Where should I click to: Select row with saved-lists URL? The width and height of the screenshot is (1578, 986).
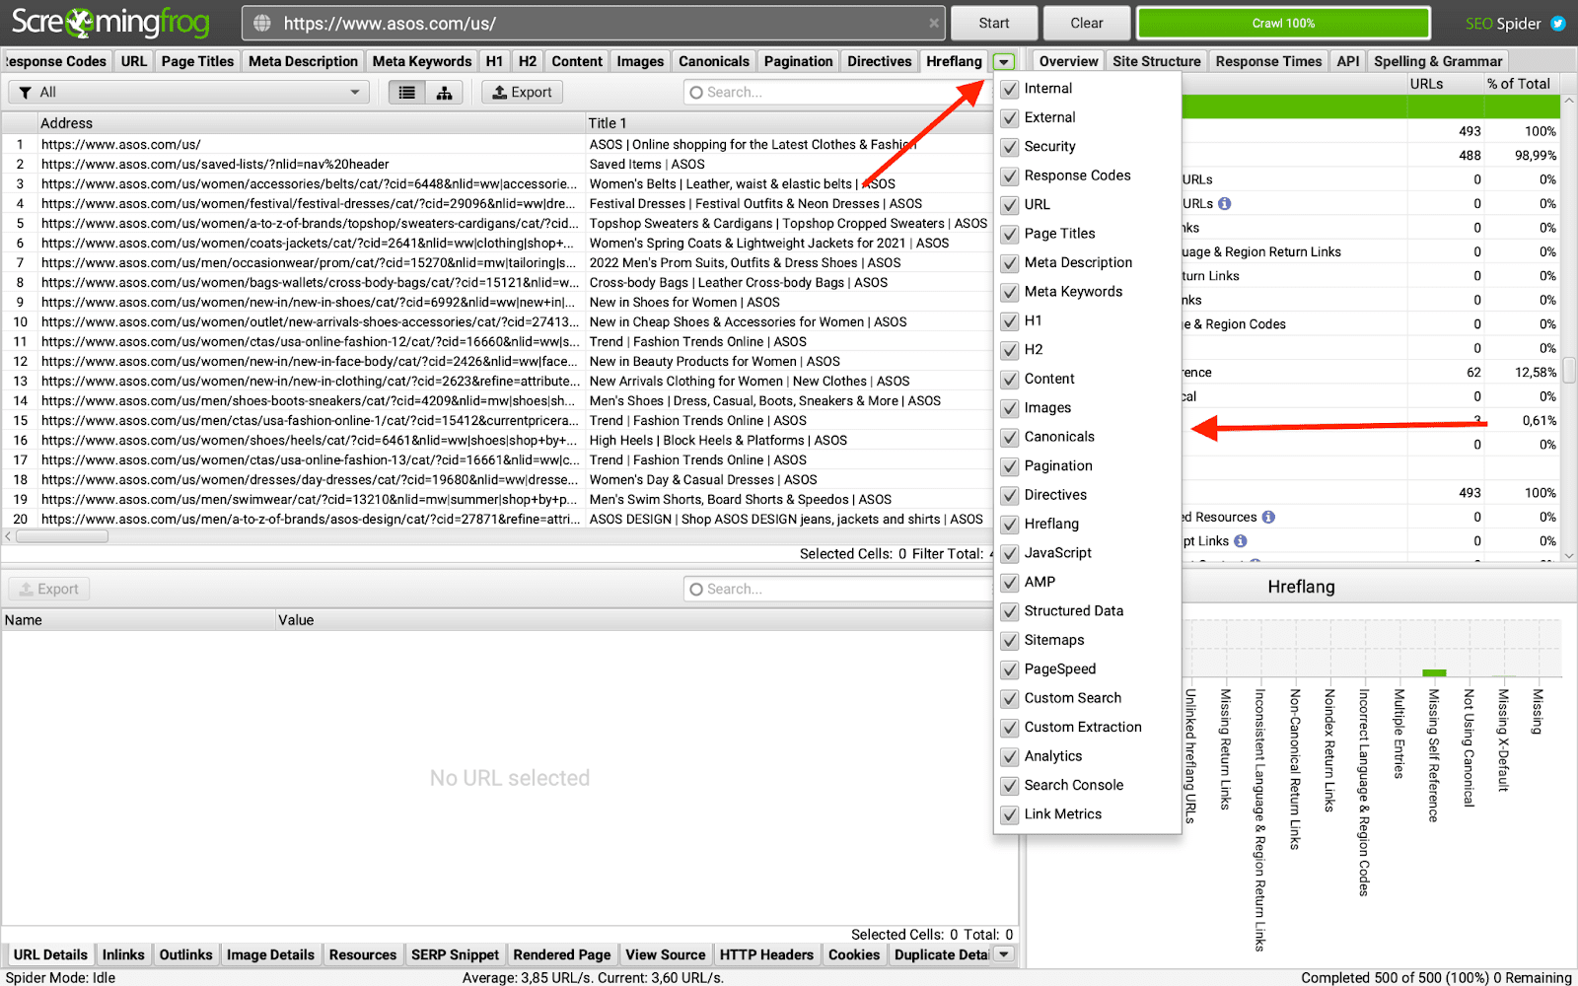(495, 165)
